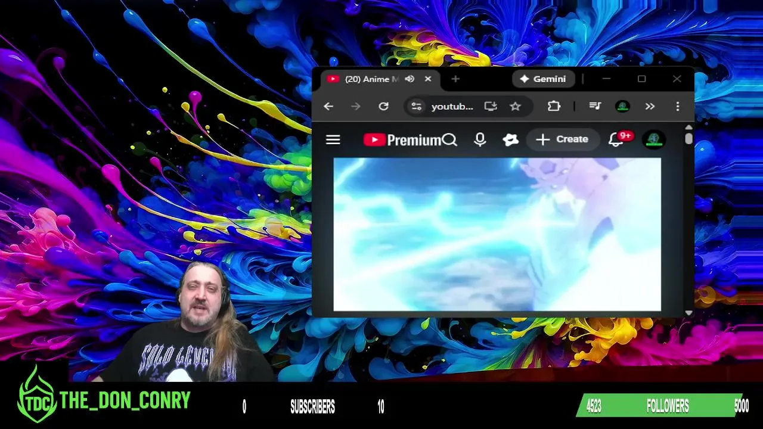Open the Chrome three-dot menu
The width and height of the screenshot is (763, 429).
click(678, 106)
